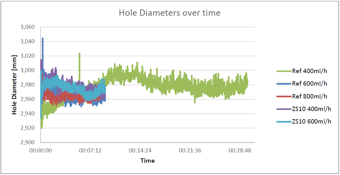Screen dimensions: 340x175
Task: Click the 'ZS10 600ml/h' legend text
Action: click(311, 121)
